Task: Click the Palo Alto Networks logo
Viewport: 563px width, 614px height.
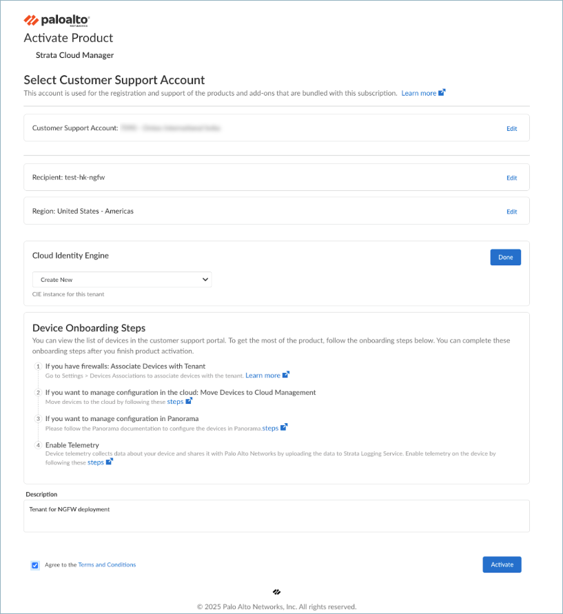Action: point(57,20)
